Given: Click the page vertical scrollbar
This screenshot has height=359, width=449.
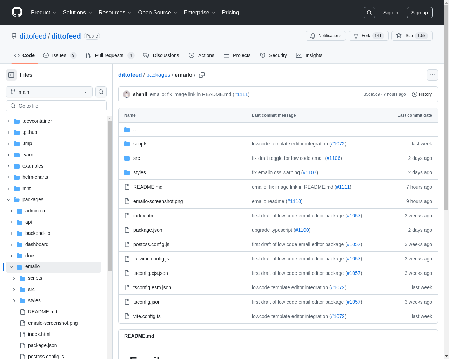Looking at the screenshot, I should [x=446, y=108].
